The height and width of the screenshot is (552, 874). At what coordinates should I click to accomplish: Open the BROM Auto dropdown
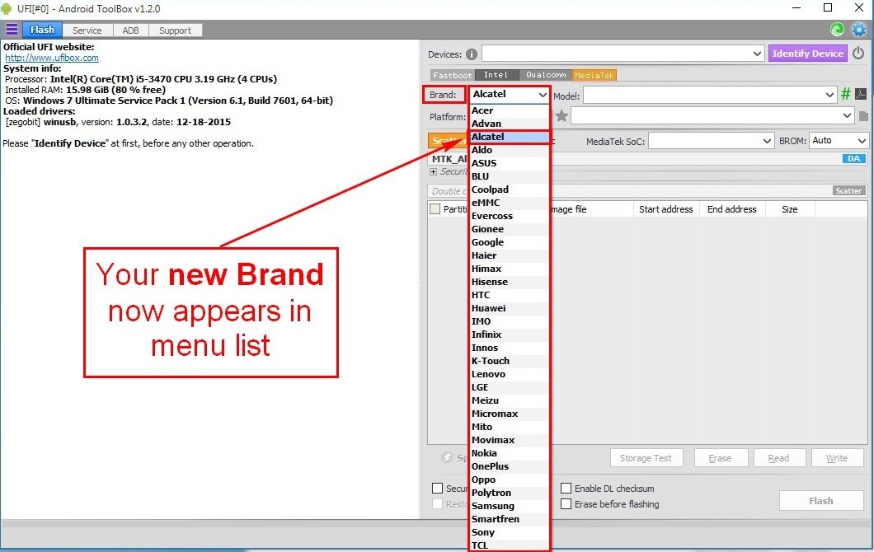tap(839, 140)
